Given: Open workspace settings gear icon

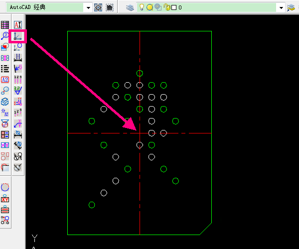Looking at the screenshot, I should point(98,7).
